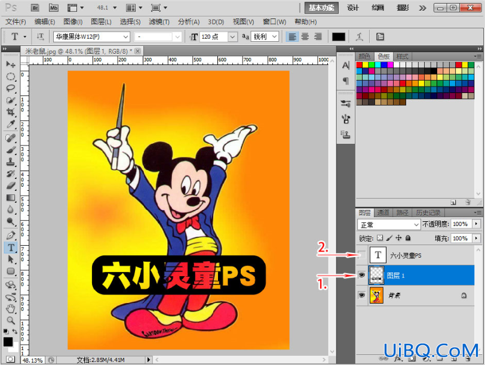Select the Zoom tool
Image resolution: width=485 pixels, height=365 pixels.
tap(11, 320)
